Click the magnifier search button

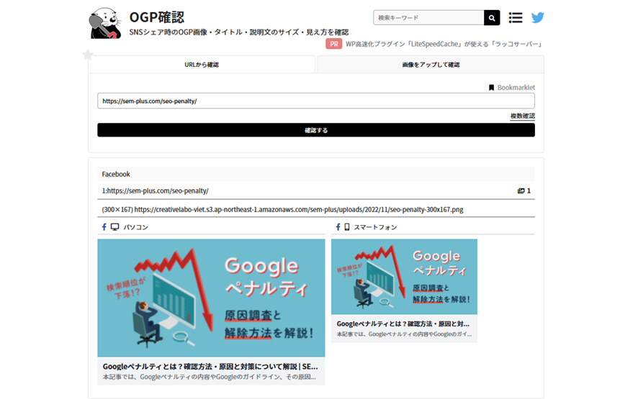(x=492, y=18)
